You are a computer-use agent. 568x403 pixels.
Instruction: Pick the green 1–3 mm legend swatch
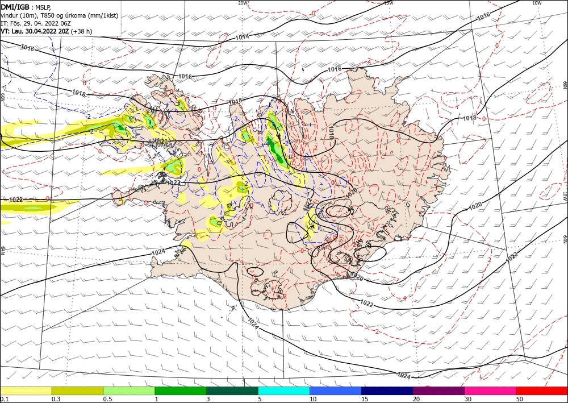click(181, 390)
